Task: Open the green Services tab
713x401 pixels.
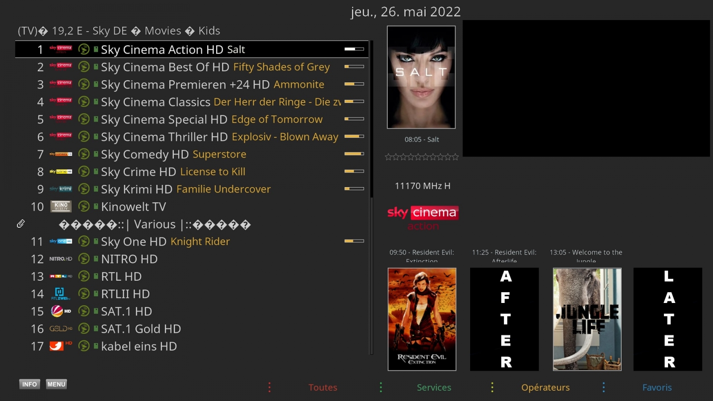Action: (x=434, y=387)
